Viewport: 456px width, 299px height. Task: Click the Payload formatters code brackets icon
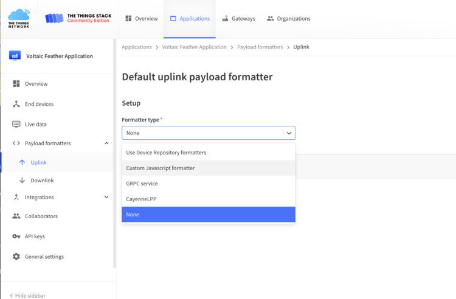pos(16,143)
